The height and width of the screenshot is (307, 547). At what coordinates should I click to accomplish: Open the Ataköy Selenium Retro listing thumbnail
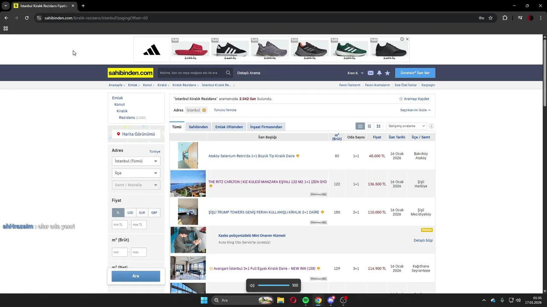[188, 155]
